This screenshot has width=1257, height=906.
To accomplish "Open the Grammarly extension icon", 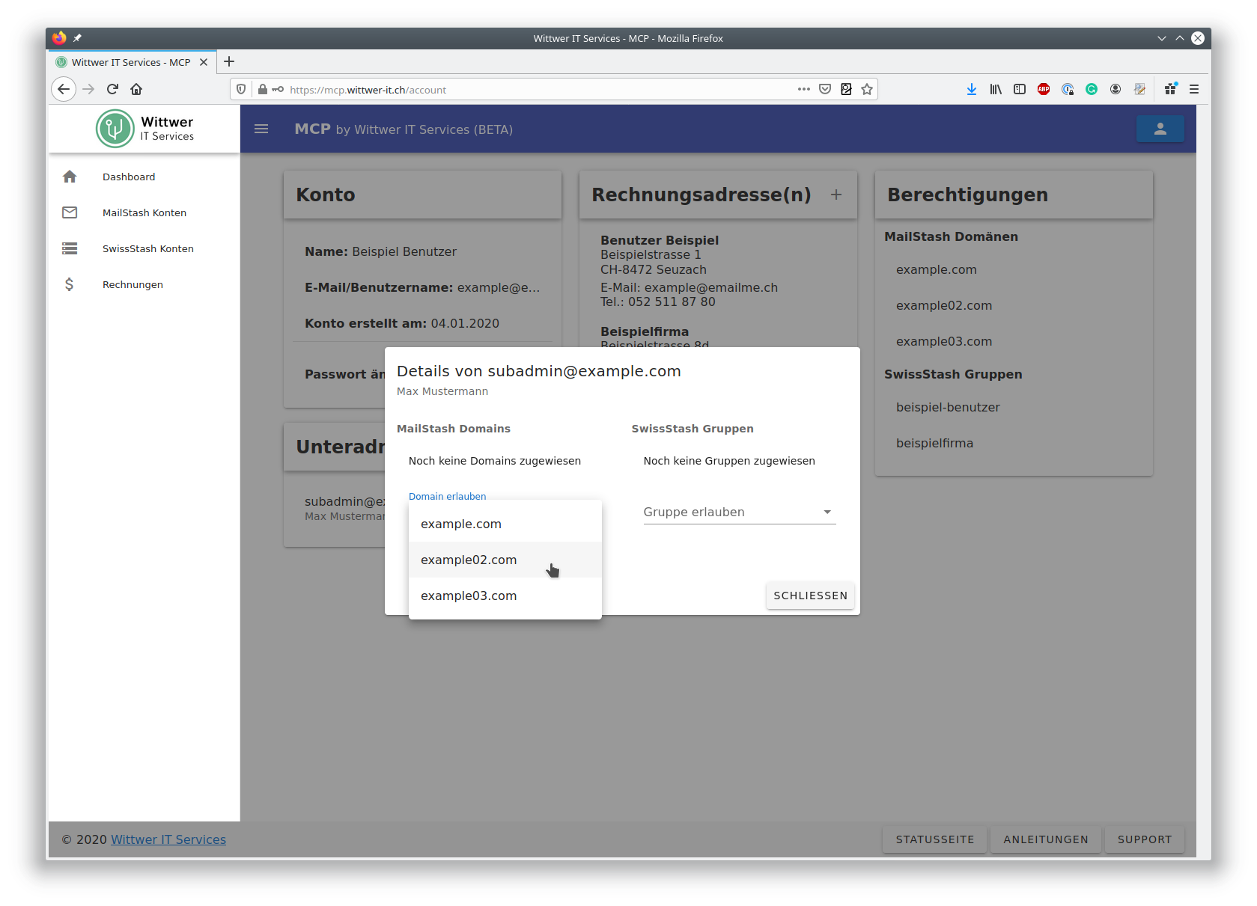I will point(1092,89).
